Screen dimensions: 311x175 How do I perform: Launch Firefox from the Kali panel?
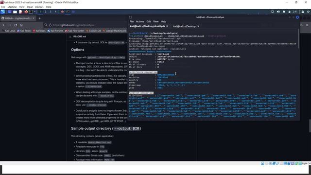tap(26, 12)
